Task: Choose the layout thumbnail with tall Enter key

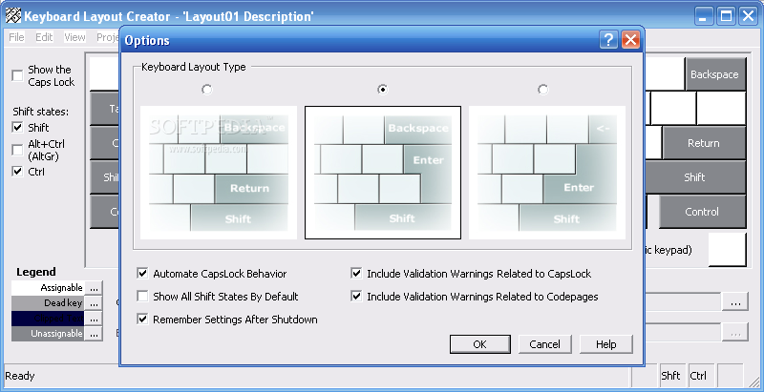Action: pyautogui.click(x=383, y=173)
